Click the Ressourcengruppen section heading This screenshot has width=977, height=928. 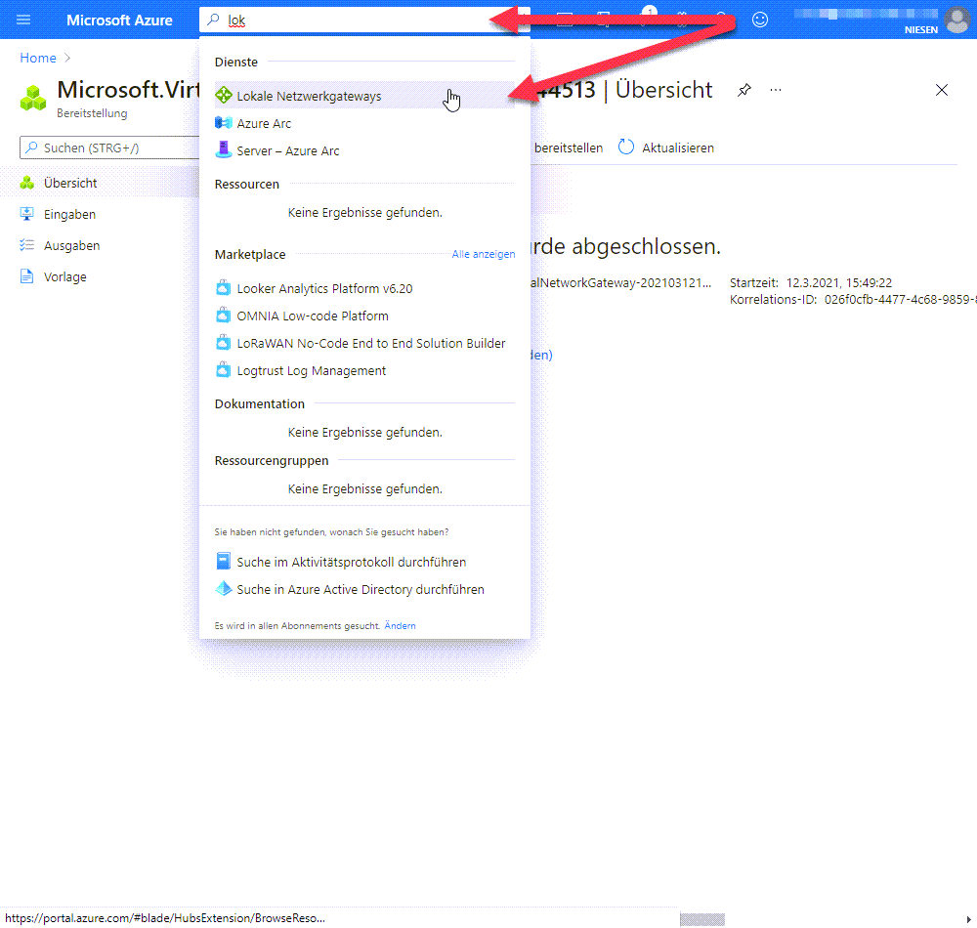coord(271,461)
